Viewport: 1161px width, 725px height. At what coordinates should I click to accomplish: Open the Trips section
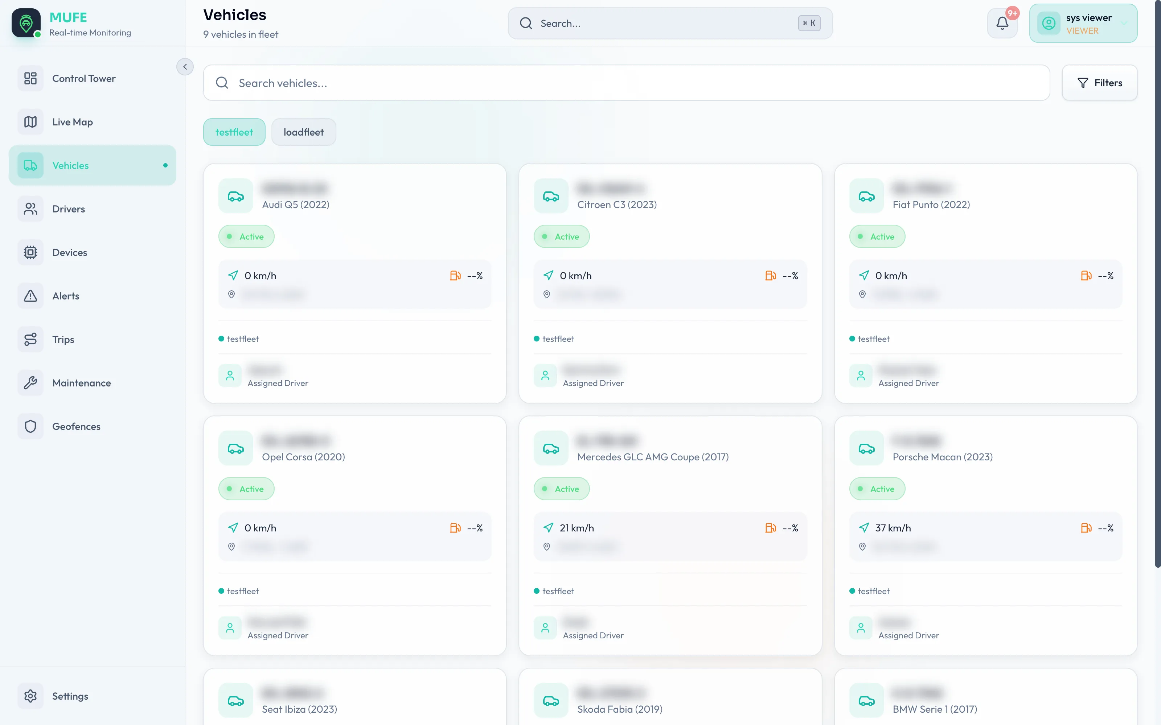[92, 340]
